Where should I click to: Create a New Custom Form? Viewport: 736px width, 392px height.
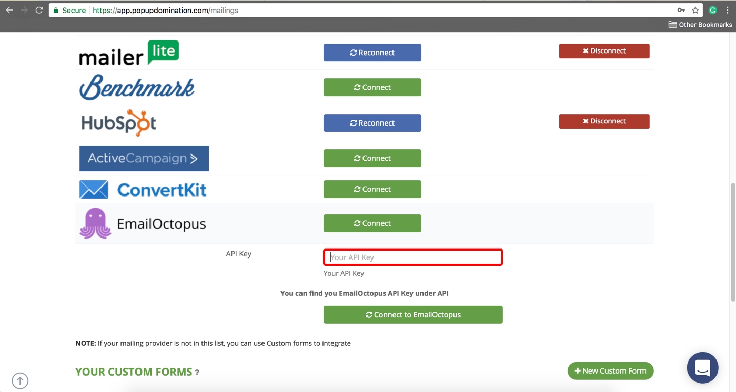click(610, 371)
